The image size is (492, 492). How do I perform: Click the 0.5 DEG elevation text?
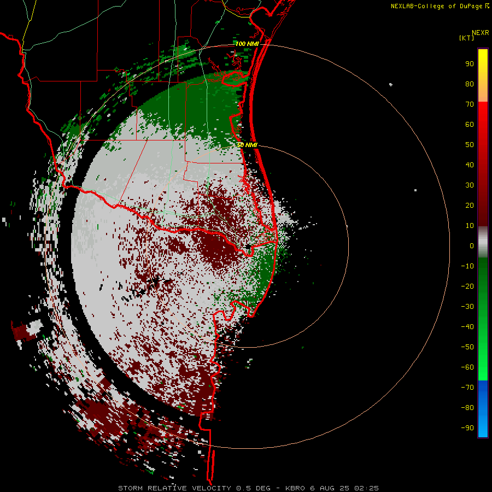[253, 488]
